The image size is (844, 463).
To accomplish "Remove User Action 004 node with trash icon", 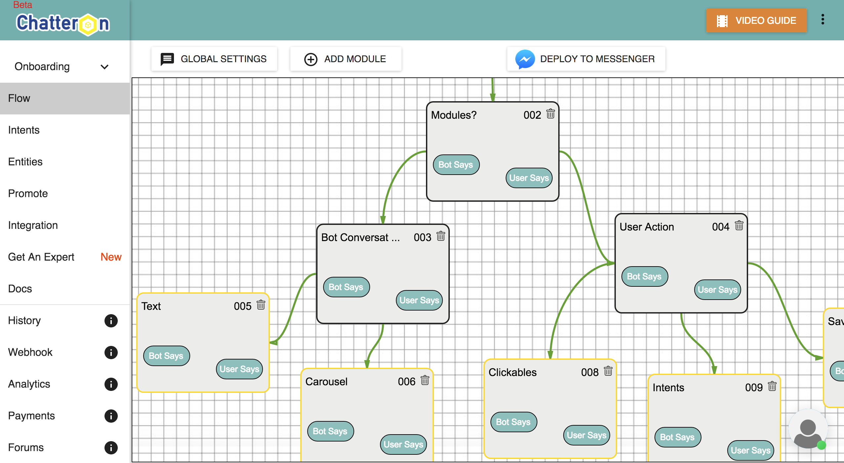I will (739, 226).
